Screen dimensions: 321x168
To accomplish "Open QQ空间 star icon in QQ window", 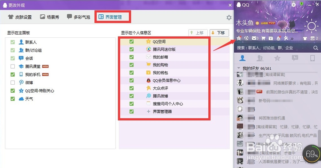I will pyautogui.click(x=239, y=38).
